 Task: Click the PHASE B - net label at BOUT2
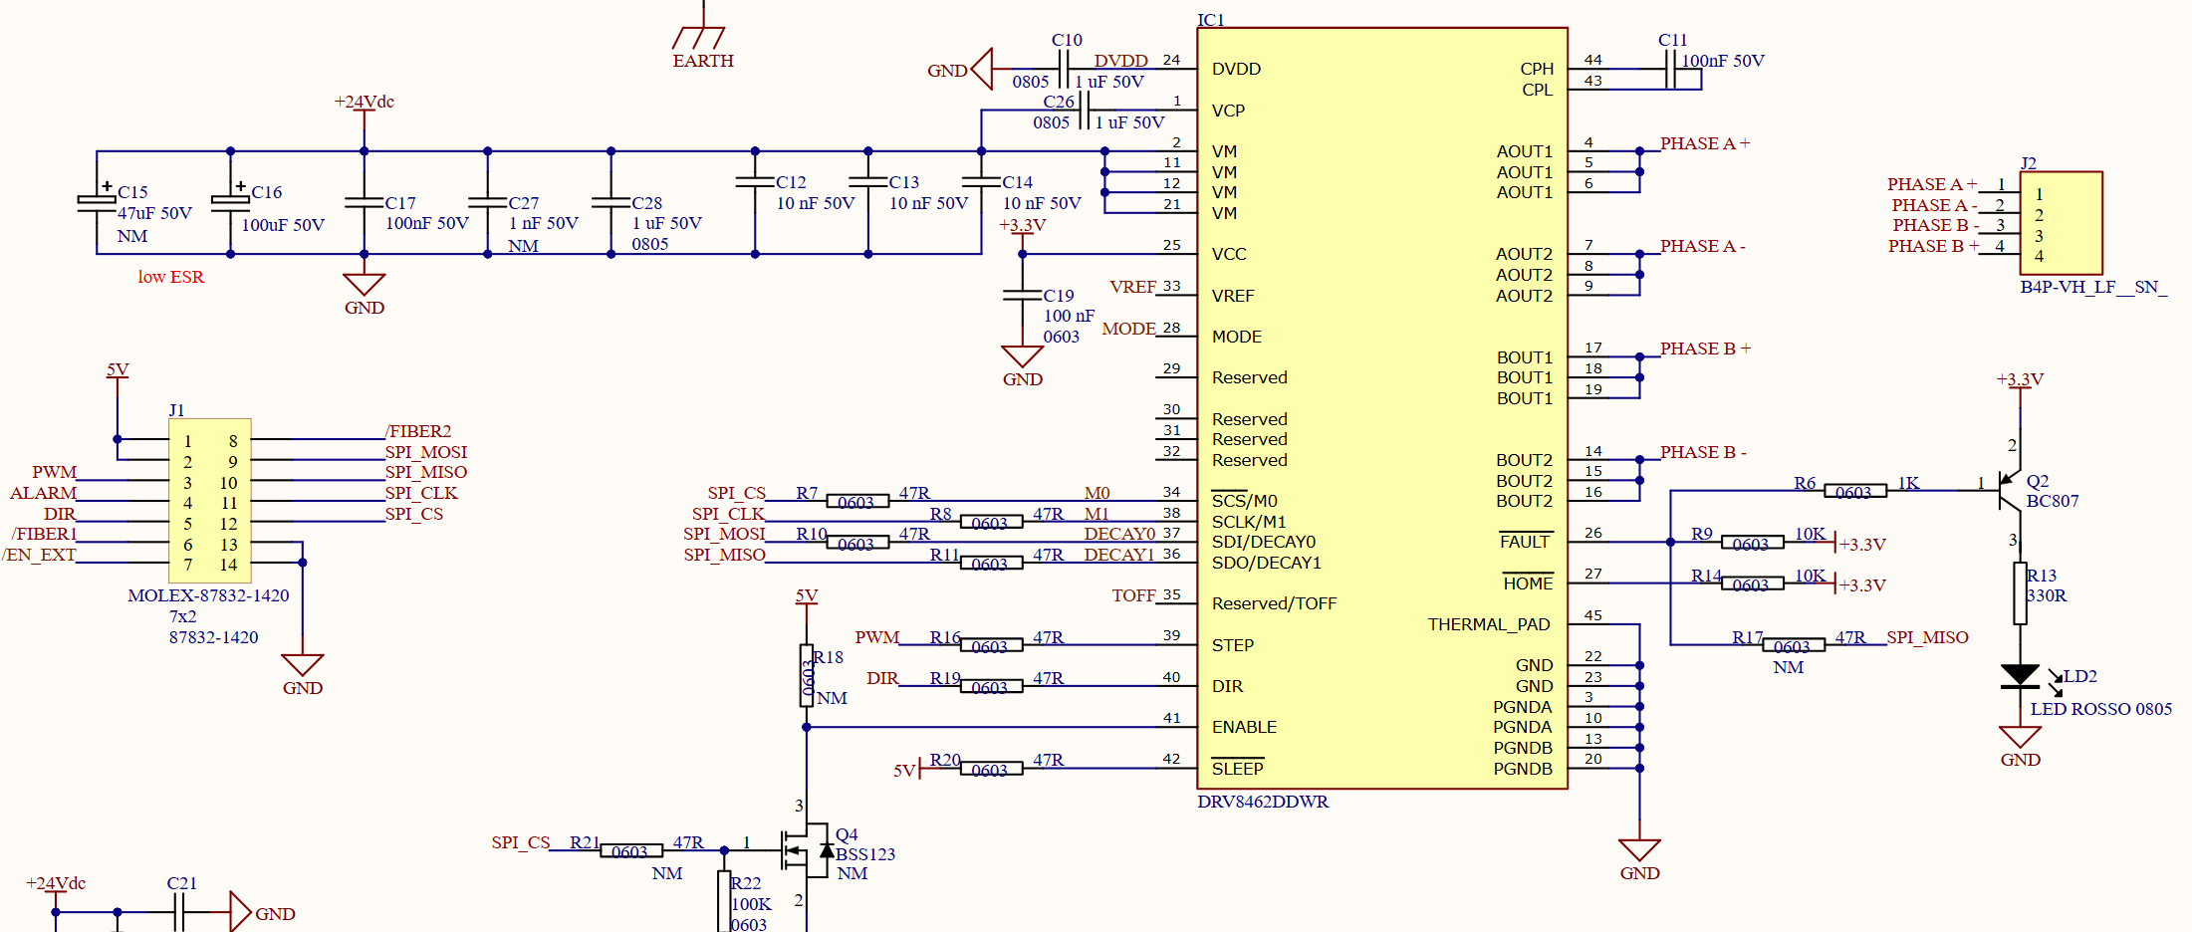(x=1703, y=452)
